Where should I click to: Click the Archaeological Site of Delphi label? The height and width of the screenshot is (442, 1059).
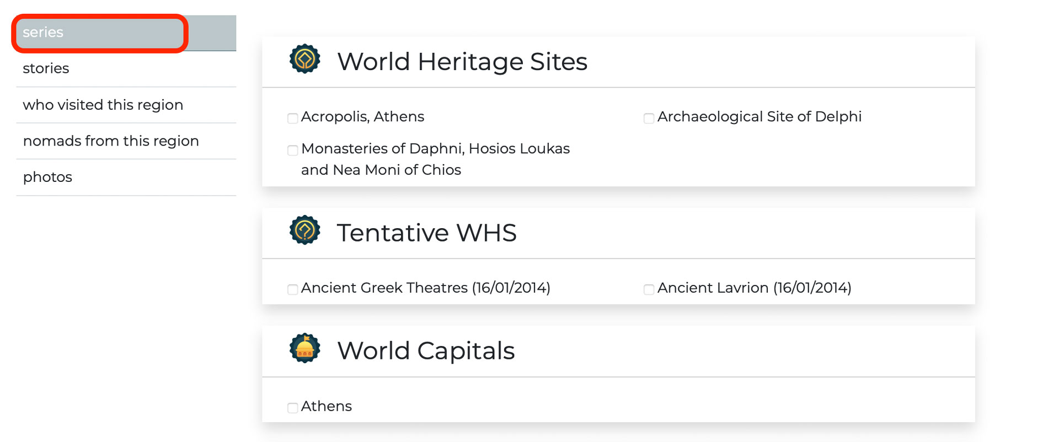[x=759, y=117]
